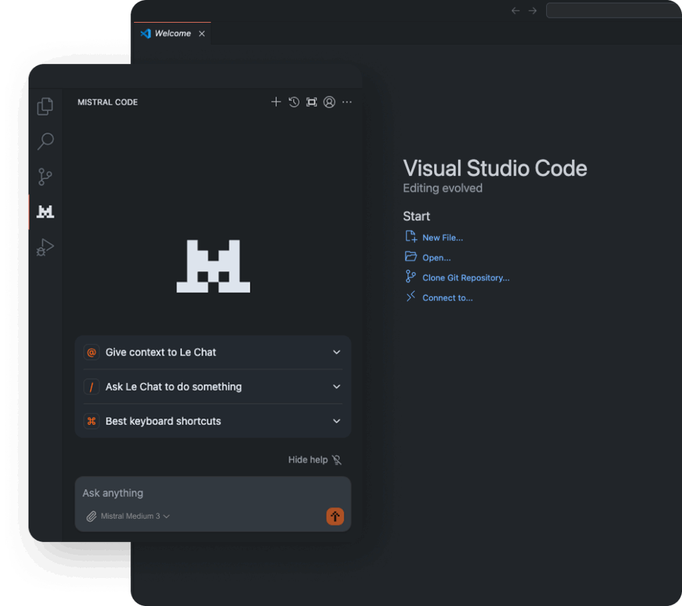Open Run and Debug in the activity bar
This screenshot has height=606, width=682.
tap(45, 247)
